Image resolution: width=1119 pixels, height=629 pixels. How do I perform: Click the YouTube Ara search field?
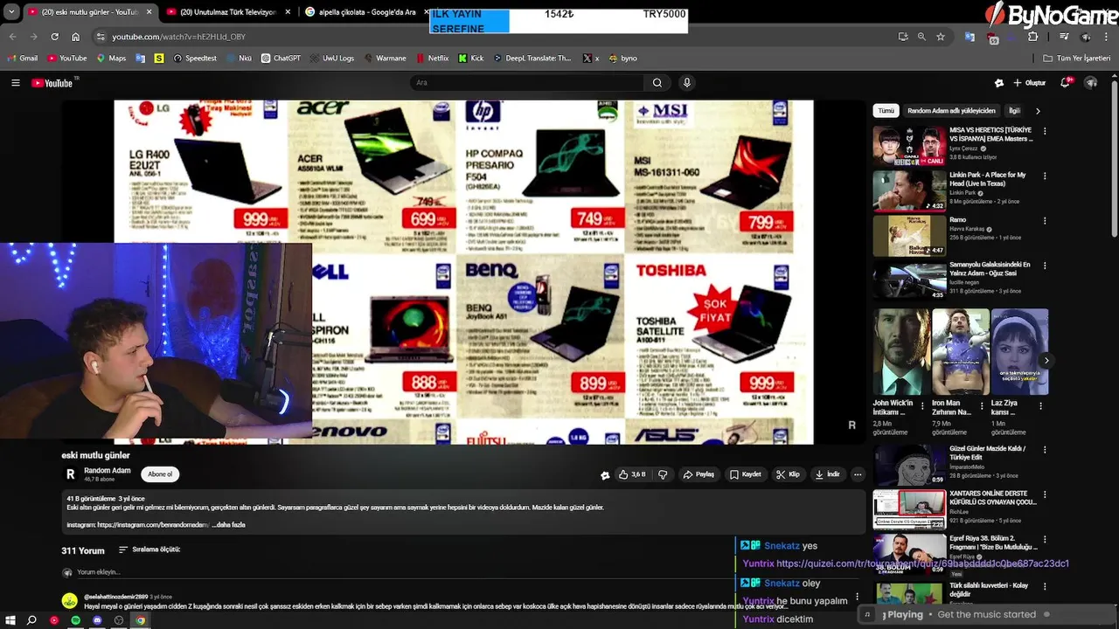coord(527,83)
